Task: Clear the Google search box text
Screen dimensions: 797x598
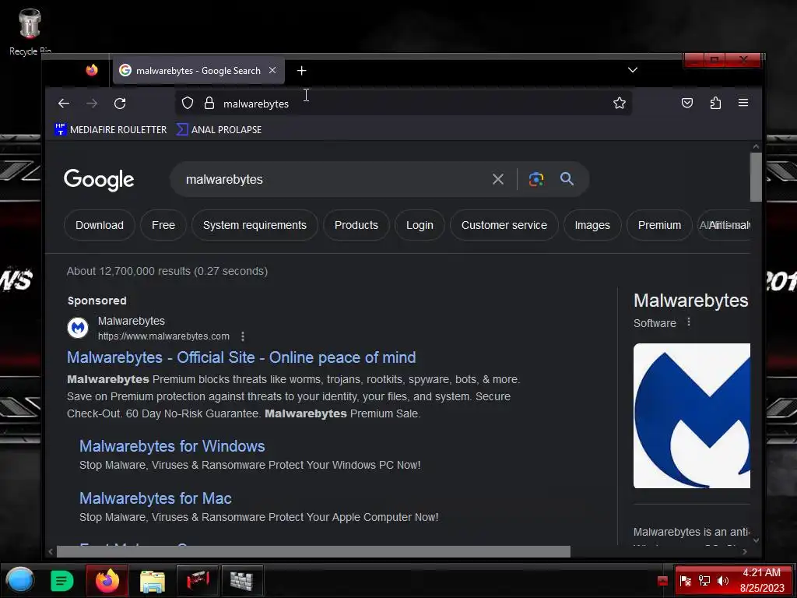Action: coord(498,179)
